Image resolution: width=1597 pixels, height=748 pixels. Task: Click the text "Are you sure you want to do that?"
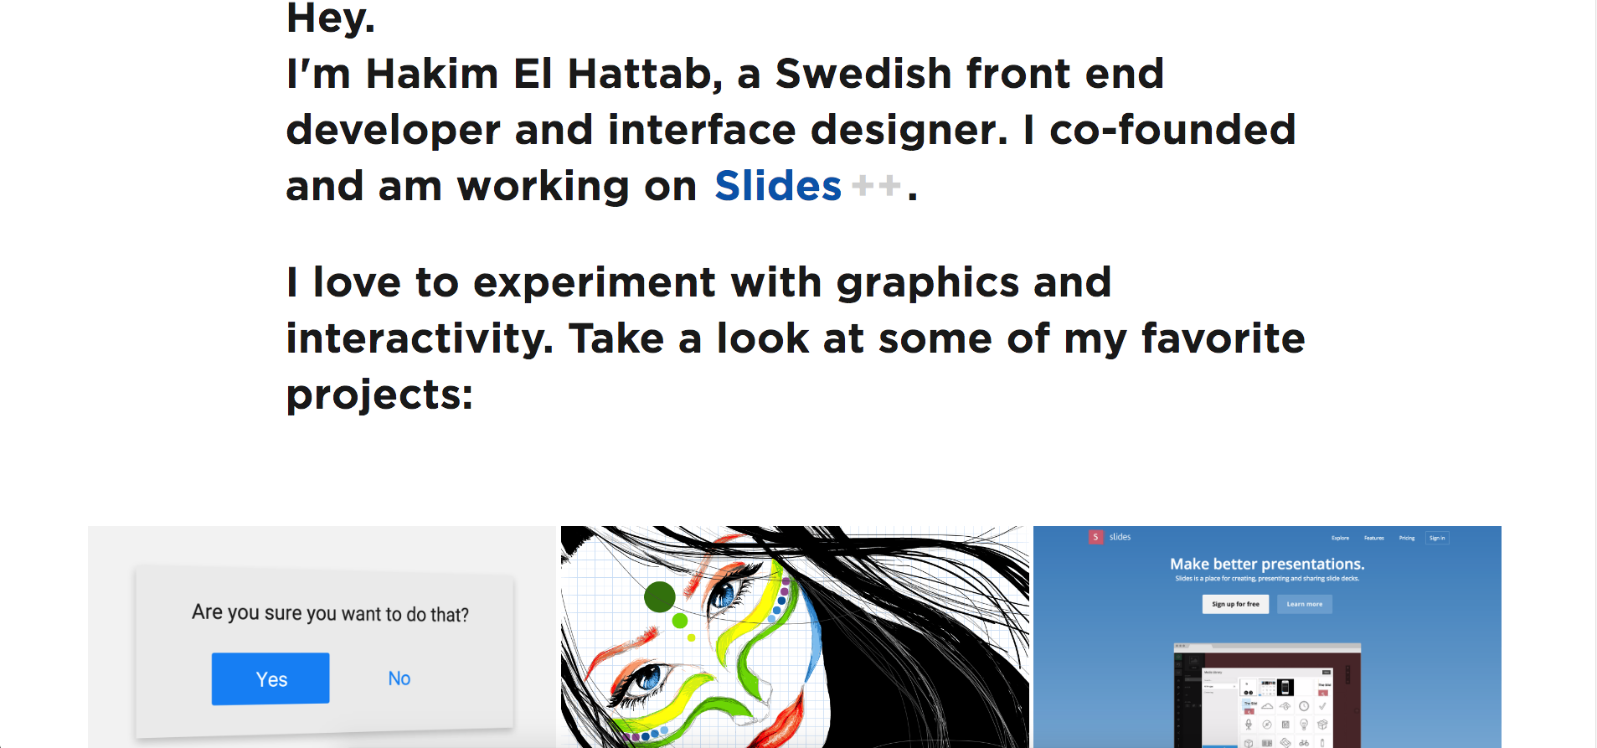coord(330,613)
